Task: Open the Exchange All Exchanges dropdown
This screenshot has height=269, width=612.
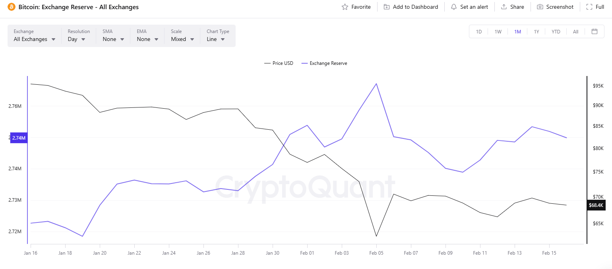Action: pos(35,39)
